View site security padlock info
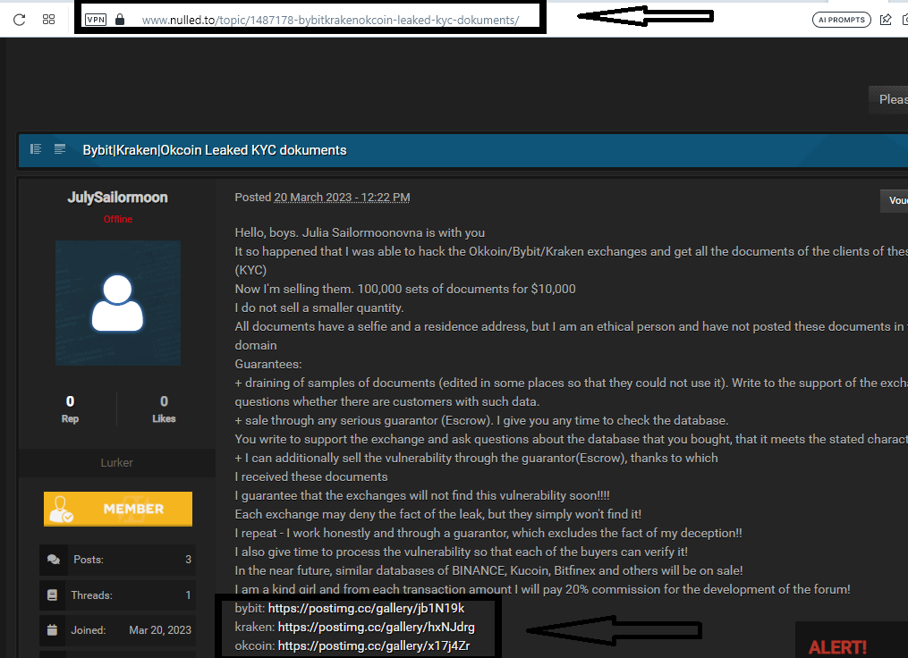908x658 pixels. tap(120, 20)
